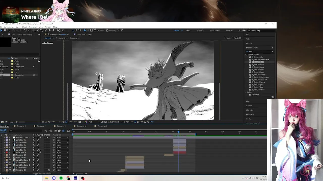The height and width of the screenshot is (181, 323).
Task: Expand Black Solid 5 layer properties
Action: pos(4,152)
